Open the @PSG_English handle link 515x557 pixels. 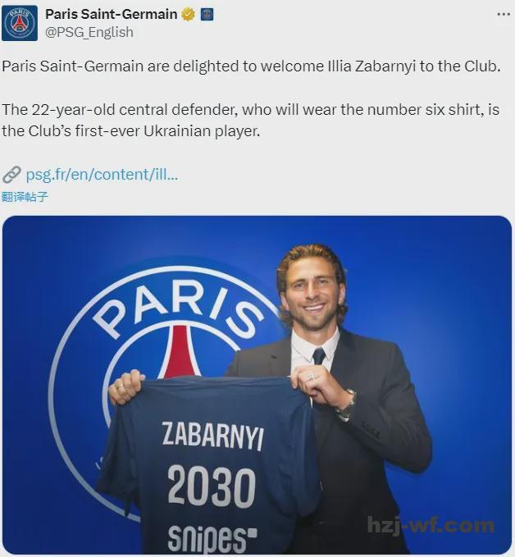pyautogui.click(x=89, y=32)
